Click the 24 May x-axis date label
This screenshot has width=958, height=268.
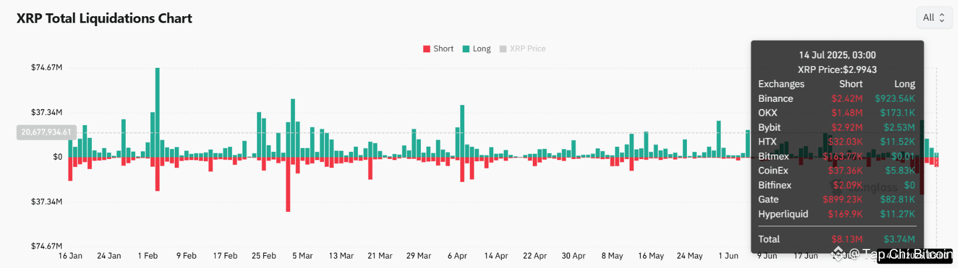690,256
